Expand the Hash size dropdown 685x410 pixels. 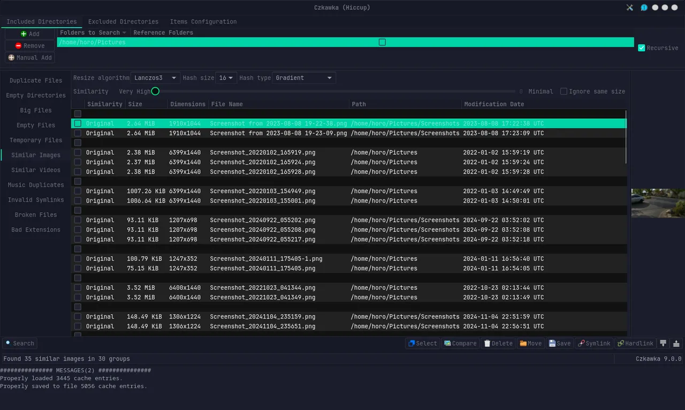226,78
